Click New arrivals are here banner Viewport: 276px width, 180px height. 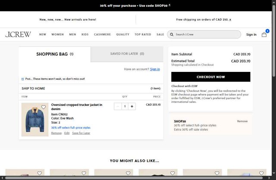tap(68, 19)
